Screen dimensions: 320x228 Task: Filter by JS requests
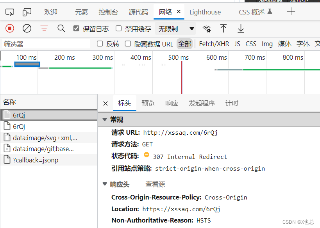pos(237,44)
